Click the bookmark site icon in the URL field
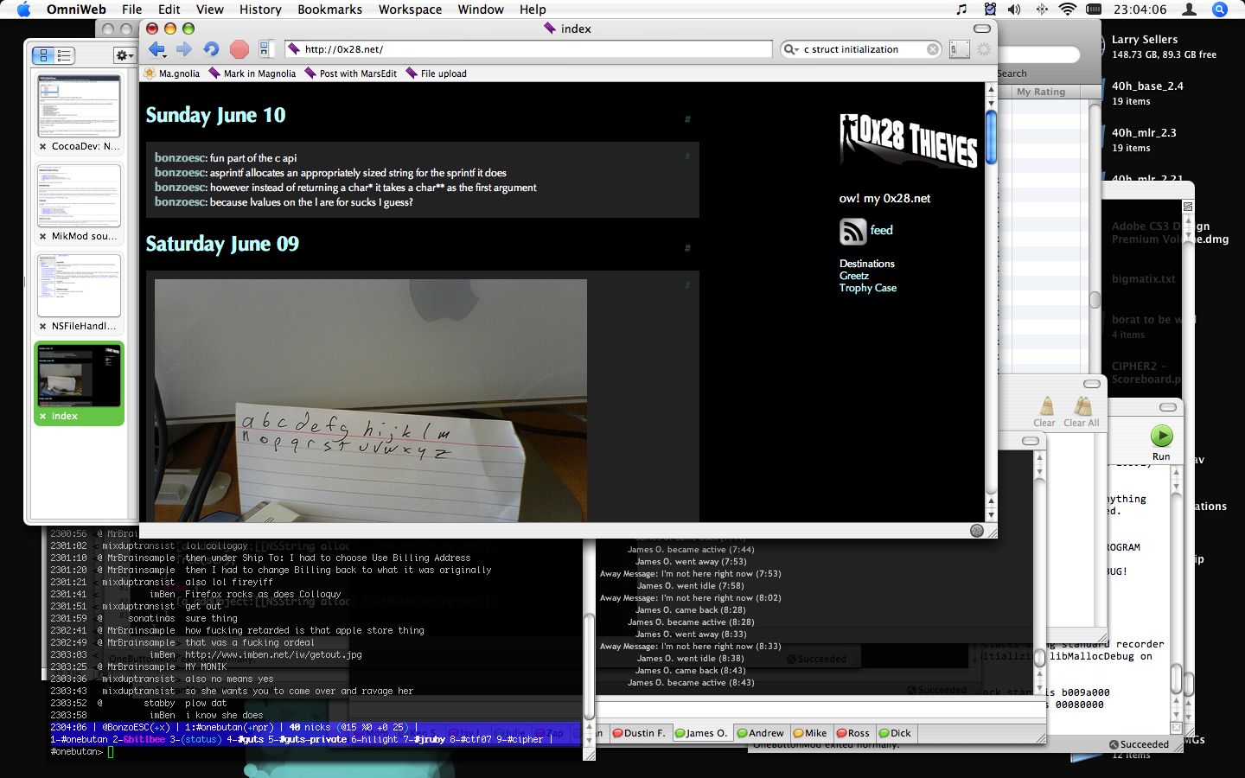Viewport: 1245px width, 778px height. pyautogui.click(x=294, y=49)
